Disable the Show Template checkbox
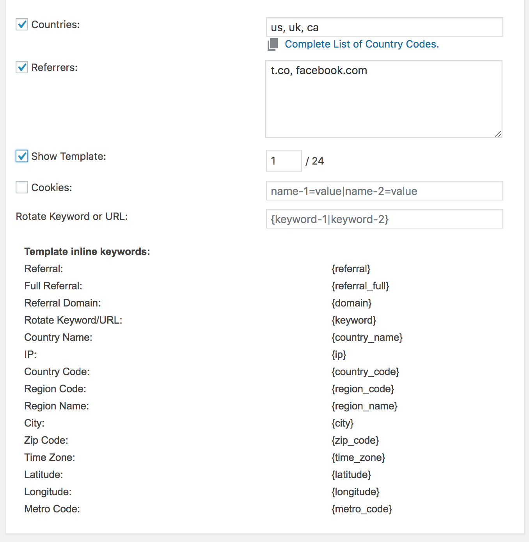 (22, 156)
